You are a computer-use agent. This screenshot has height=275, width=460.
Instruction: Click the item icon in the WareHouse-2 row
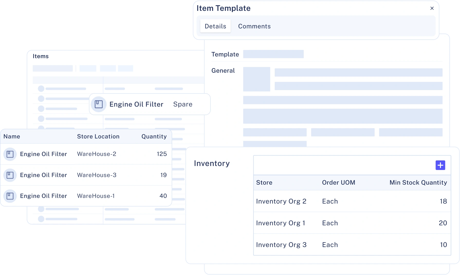pyautogui.click(x=10, y=154)
